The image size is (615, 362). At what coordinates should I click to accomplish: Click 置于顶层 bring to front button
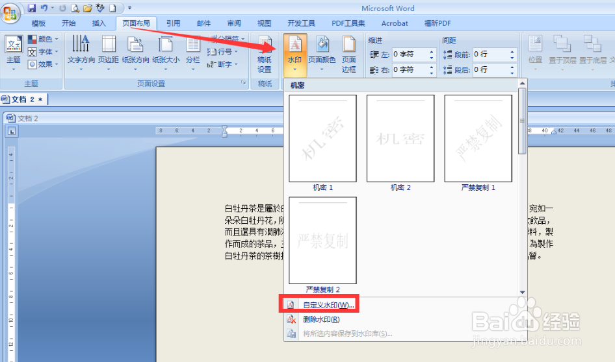point(562,53)
